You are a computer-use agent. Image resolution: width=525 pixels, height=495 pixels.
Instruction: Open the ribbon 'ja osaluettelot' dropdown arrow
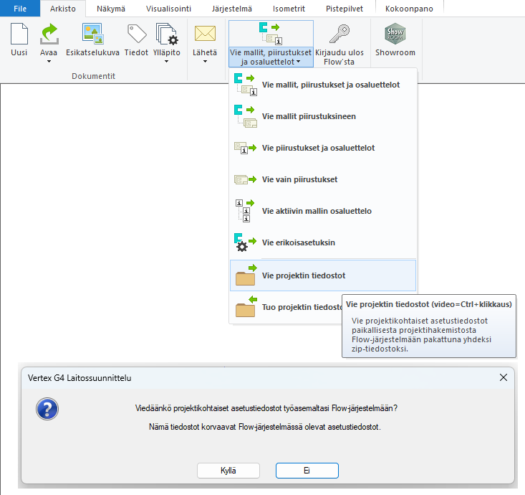click(x=299, y=62)
